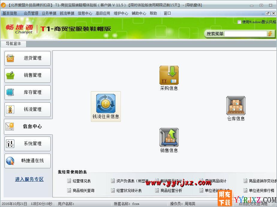Image resolution: width=277 pixels, height=207 pixels.
Task: Enable 使用Windows默认风格 checkbox
Action: 239,22
